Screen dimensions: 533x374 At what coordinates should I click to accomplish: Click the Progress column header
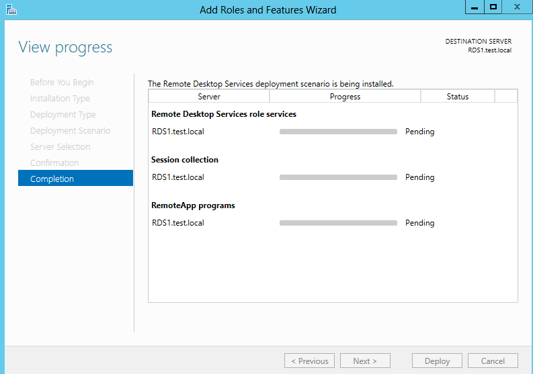pyautogui.click(x=345, y=97)
